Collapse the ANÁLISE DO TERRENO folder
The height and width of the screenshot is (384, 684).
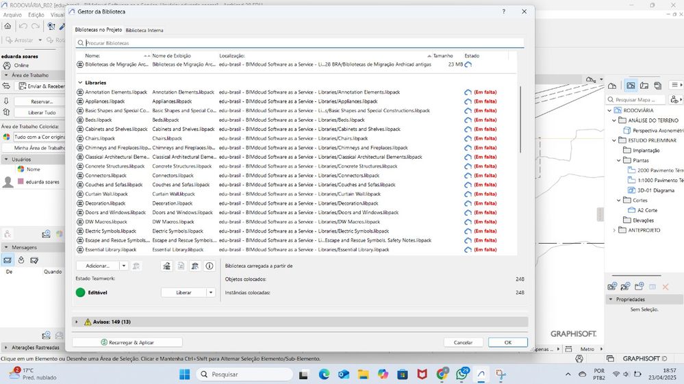(614, 120)
